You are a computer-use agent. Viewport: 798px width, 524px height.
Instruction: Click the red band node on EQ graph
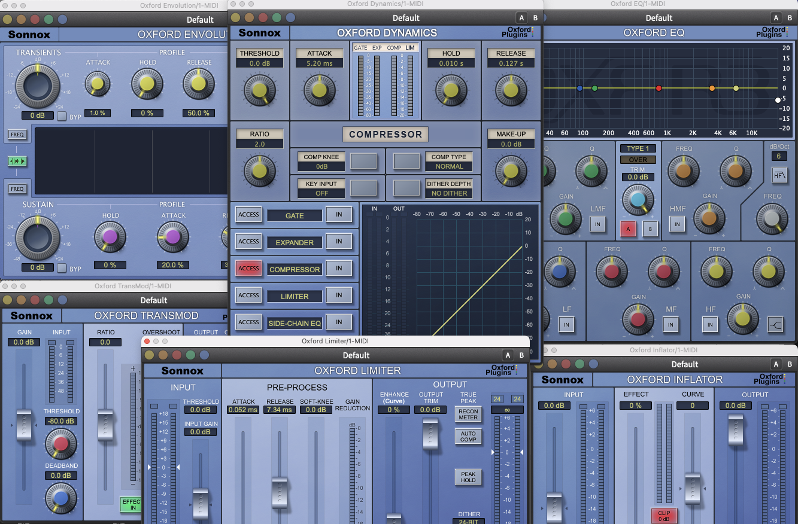click(659, 88)
